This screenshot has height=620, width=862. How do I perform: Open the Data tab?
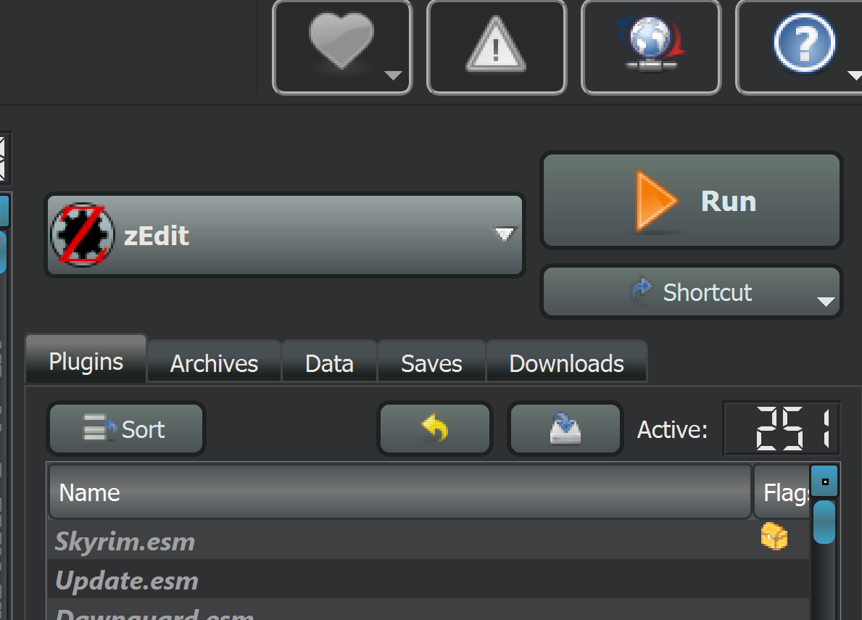click(x=328, y=363)
